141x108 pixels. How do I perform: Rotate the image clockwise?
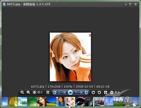(93, 93)
